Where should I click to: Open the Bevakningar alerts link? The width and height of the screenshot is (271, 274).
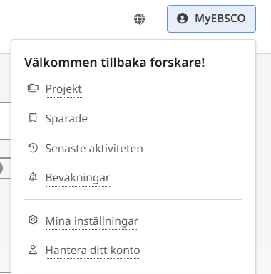pos(78,178)
